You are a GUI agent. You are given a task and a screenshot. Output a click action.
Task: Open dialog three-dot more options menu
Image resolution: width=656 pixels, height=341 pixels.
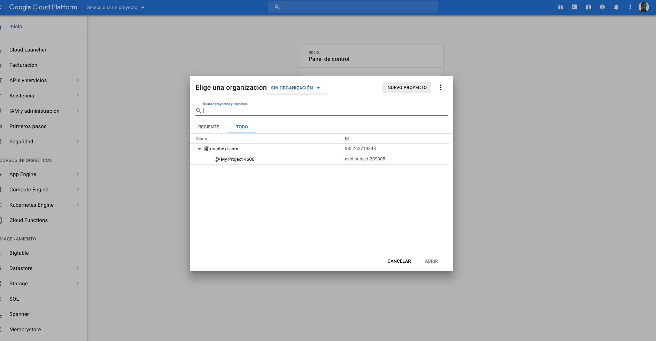click(x=441, y=87)
